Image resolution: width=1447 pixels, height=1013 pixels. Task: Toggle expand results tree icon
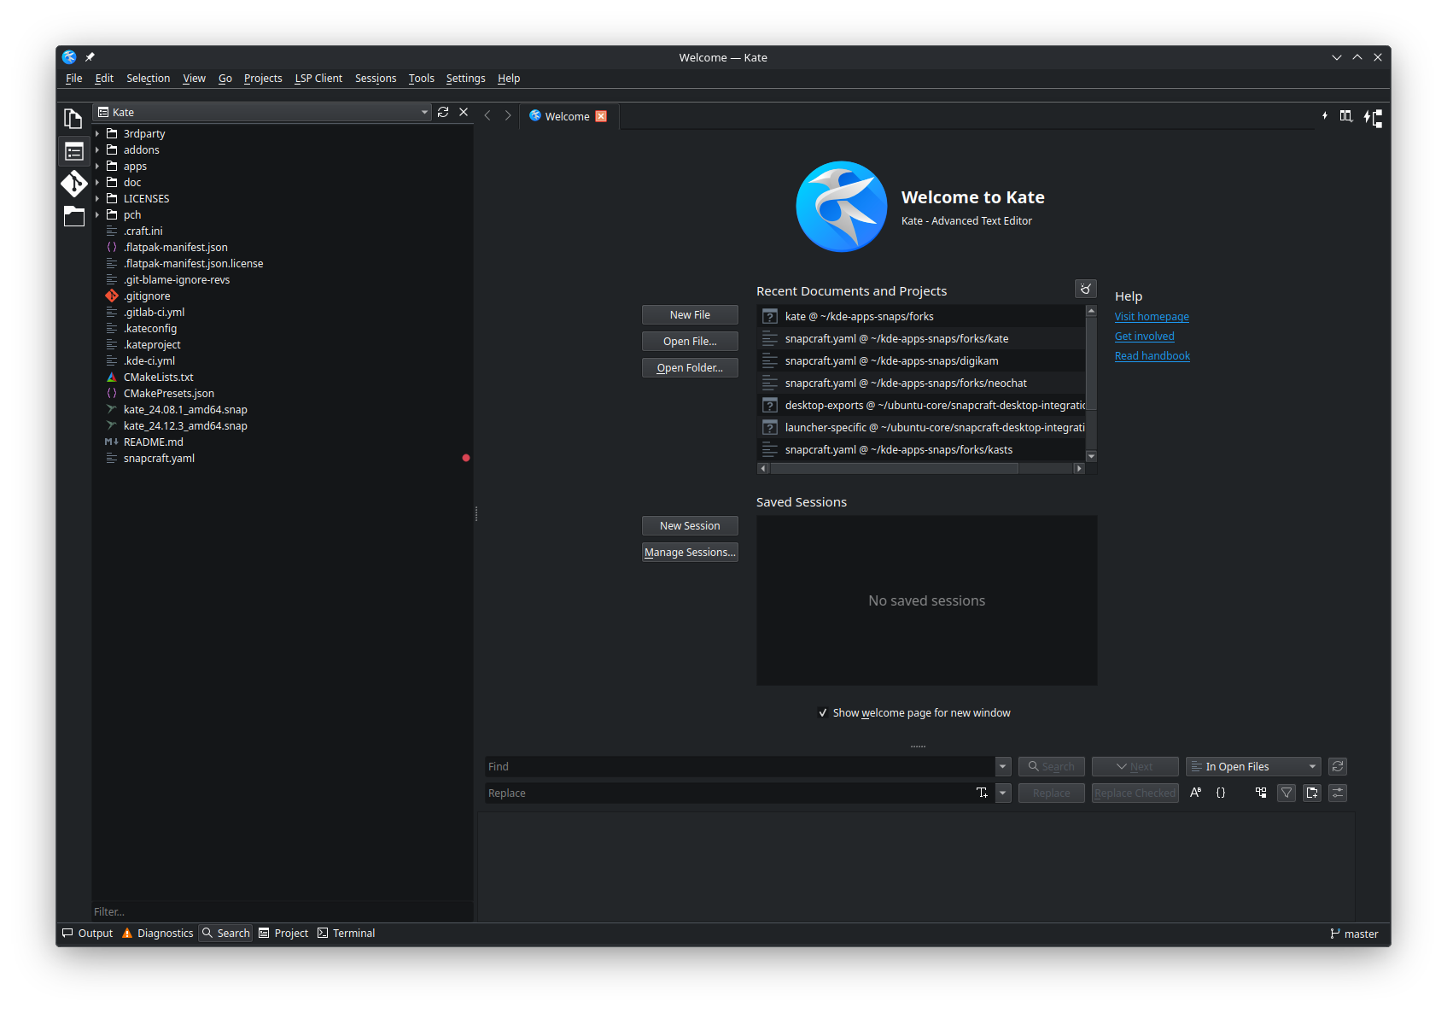1261,793
